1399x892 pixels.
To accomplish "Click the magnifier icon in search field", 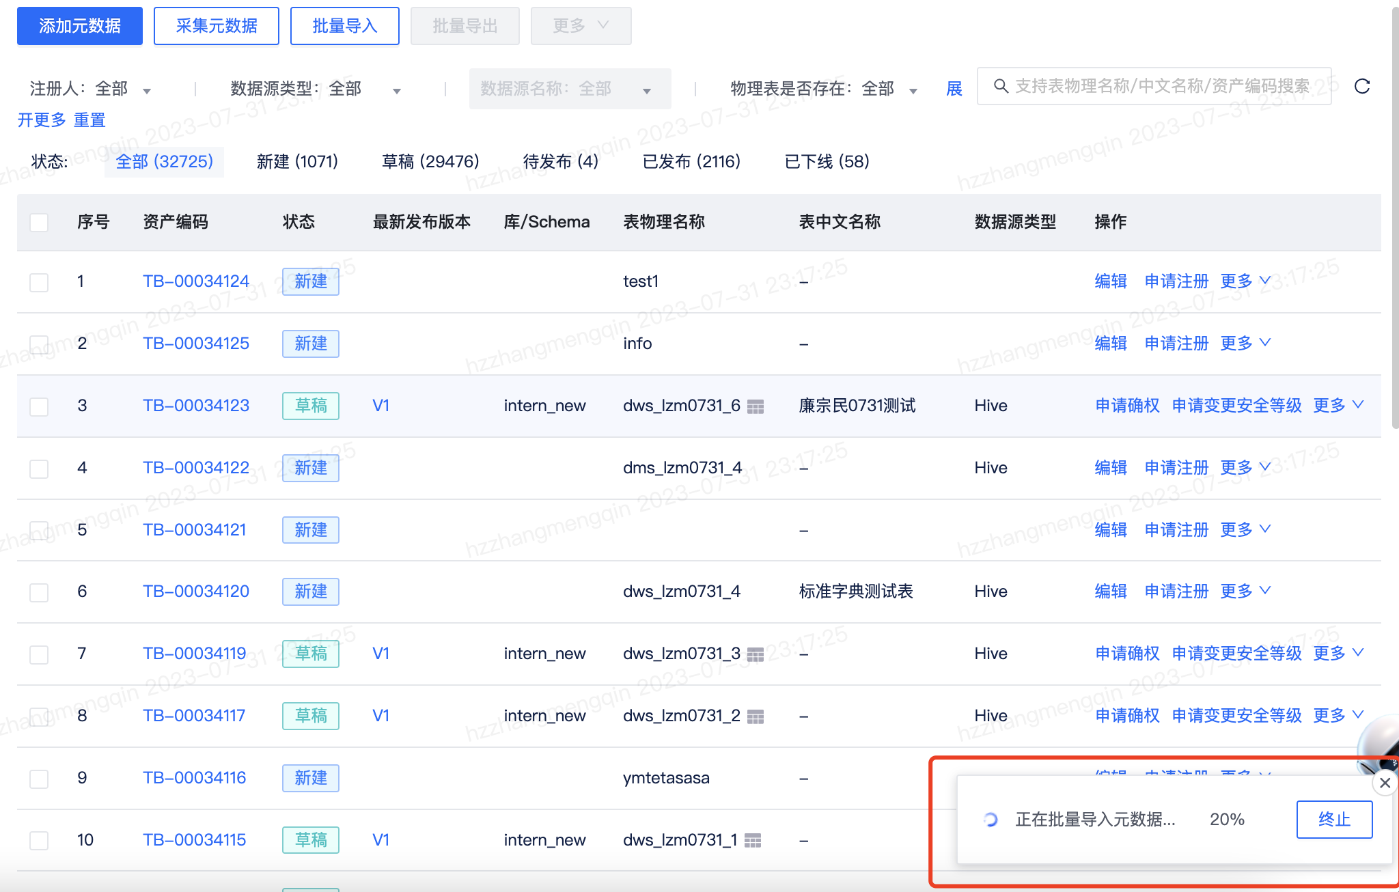I will (1000, 86).
